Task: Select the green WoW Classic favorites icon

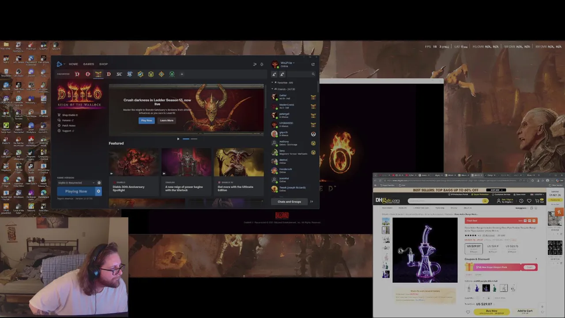Action: pyautogui.click(x=172, y=74)
